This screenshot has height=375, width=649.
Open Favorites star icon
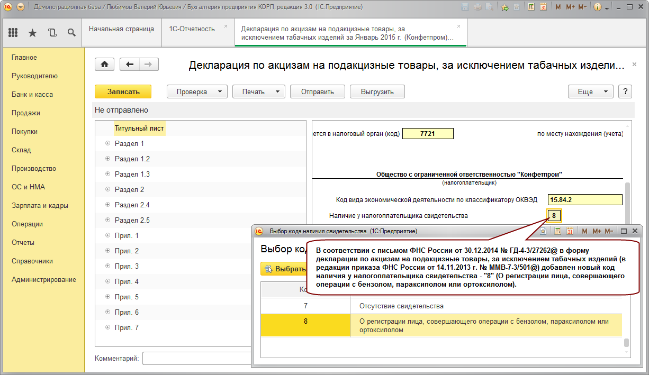click(32, 33)
